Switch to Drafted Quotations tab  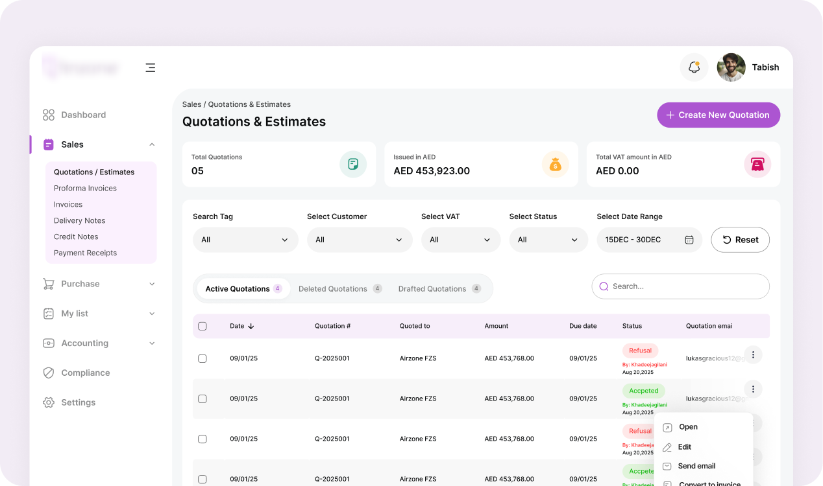(439, 288)
